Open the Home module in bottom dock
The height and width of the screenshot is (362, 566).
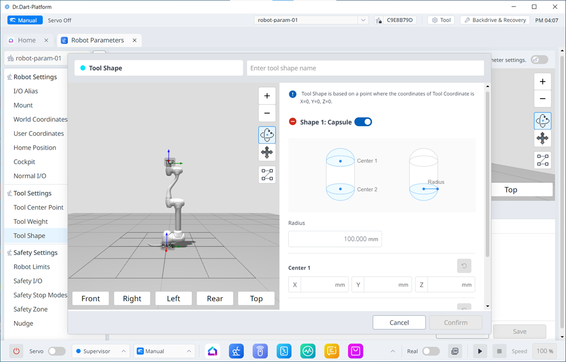coord(213,351)
